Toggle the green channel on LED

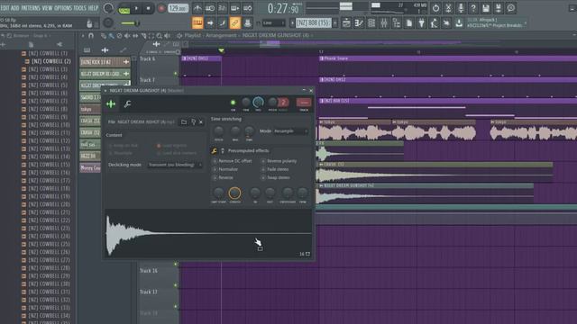(233, 103)
